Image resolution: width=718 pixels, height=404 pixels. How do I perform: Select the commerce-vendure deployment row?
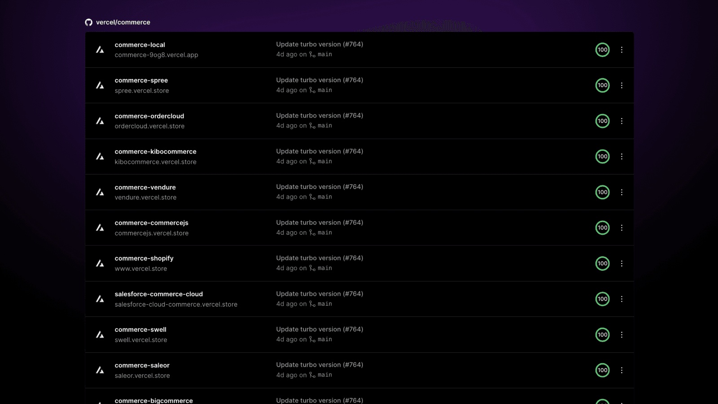(359, 192)
